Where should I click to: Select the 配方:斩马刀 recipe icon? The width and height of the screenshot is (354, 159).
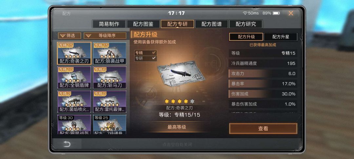tap(110, 78)
